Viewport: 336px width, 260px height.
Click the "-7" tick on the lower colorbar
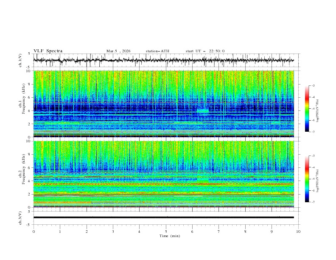click(x=313, y=202)
